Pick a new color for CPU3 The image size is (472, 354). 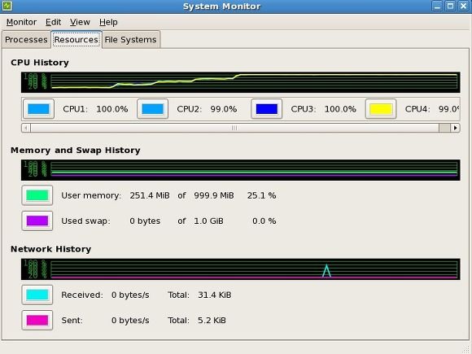[267, 109]
